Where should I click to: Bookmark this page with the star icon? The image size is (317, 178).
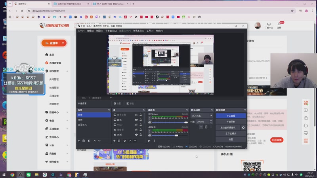[x=292, y=11]
